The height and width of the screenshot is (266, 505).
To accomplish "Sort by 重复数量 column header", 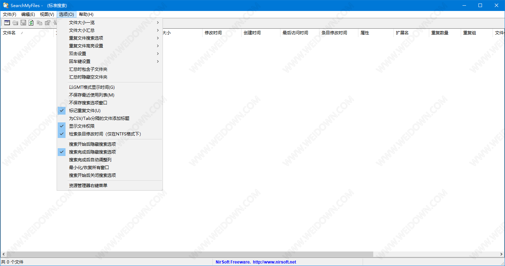I will point(445,33).
